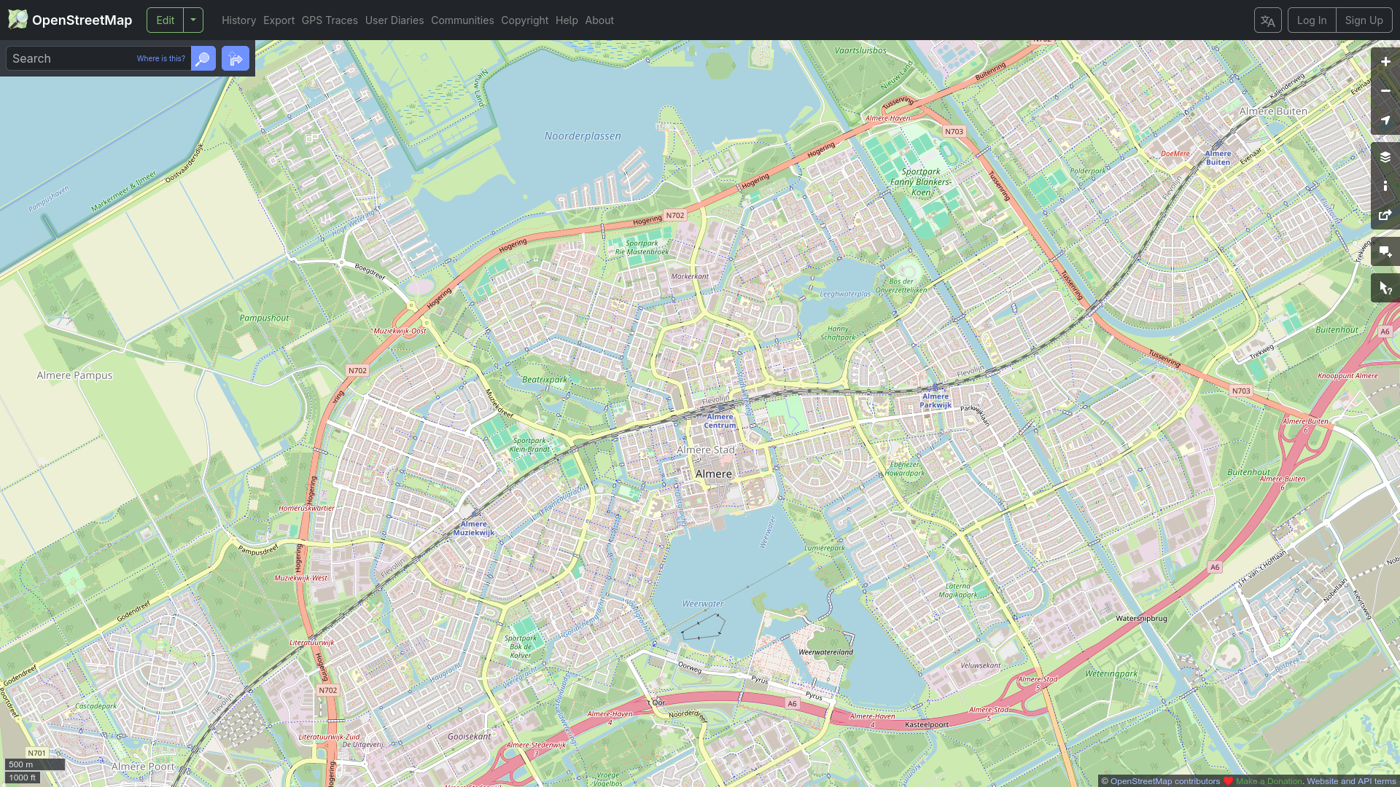Click the 'Almere Poort' label
This screenshot has width=1400, height=787.
(143, 767)
